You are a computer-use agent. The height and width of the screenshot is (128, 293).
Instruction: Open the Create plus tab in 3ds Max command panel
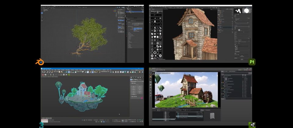tap(131, 77)
